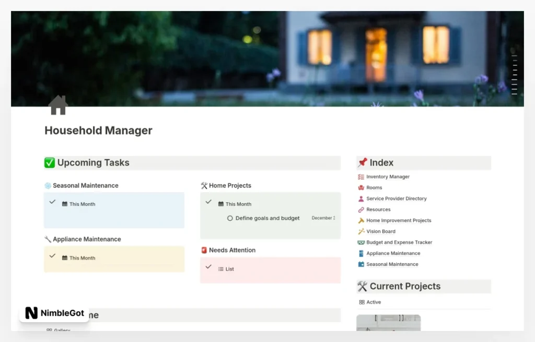The height and width of the screenshot is (342, 535).
Task: Click Seasonal Maintenance section heading in Upcoming Tasks
Action: (x=86, y=185)
